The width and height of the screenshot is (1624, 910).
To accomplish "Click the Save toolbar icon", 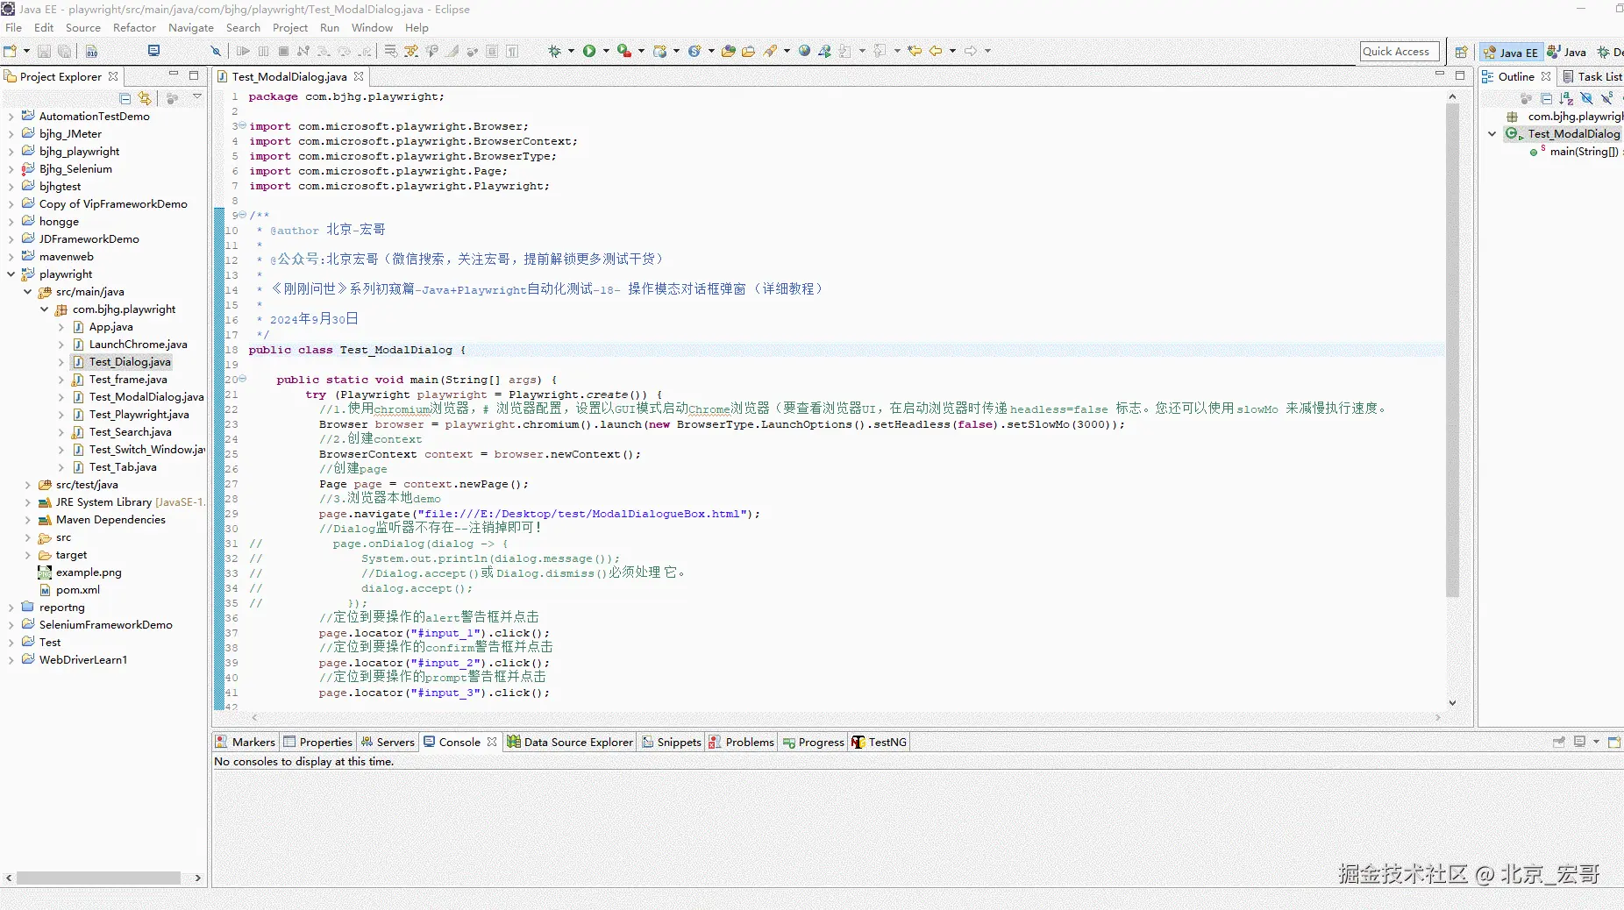I will [44, 51].
